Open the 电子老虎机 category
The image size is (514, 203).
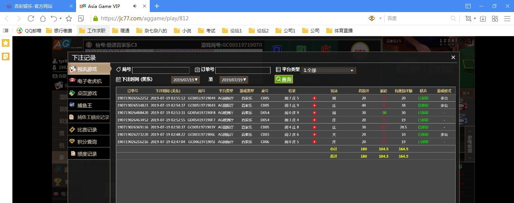point(89,81)
